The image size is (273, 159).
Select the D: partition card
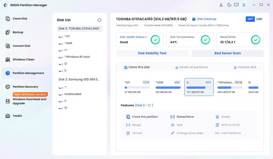click(253, 87)
